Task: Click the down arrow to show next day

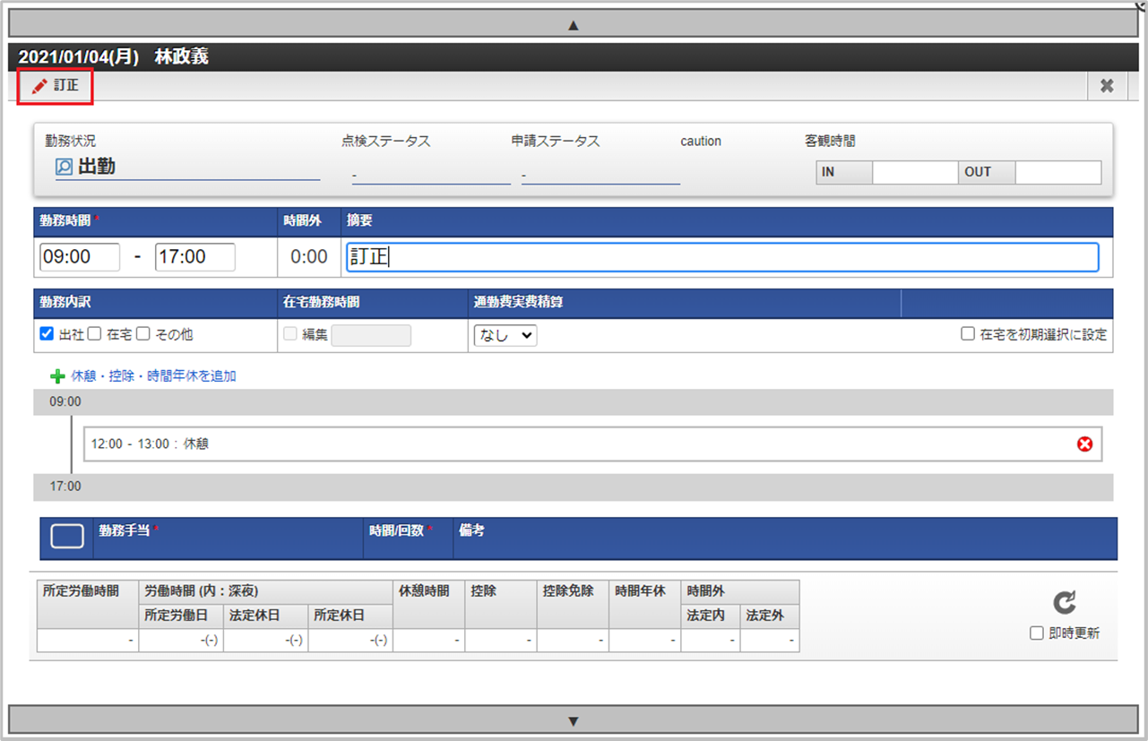Action: [x=573, y=720]
